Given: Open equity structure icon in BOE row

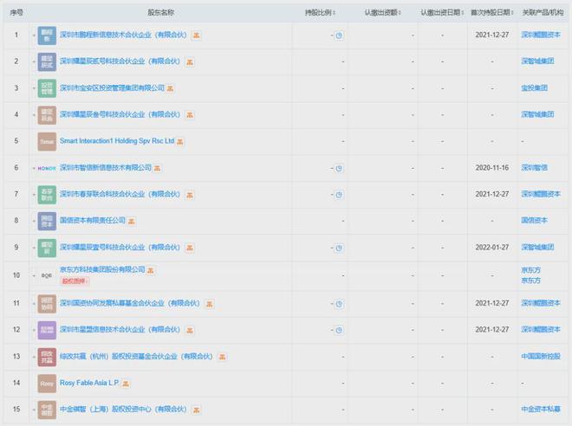Looking at the screenshot, I should [x=151, y=270].
